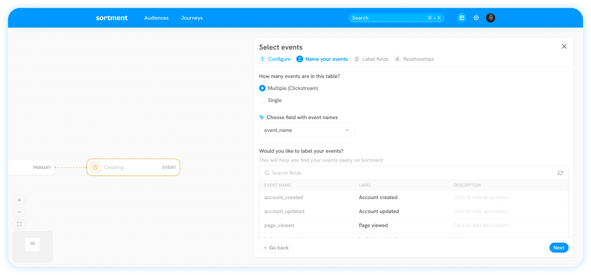Click the Search fields input
Image resolution: width=591 pixels, height=275 pixels.
pyautogui.click(x=410, y=173)
